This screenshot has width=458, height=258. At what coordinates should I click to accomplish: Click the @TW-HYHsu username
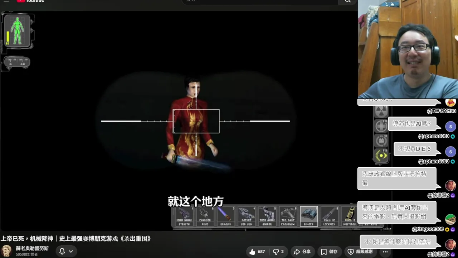tap(442, 111)
